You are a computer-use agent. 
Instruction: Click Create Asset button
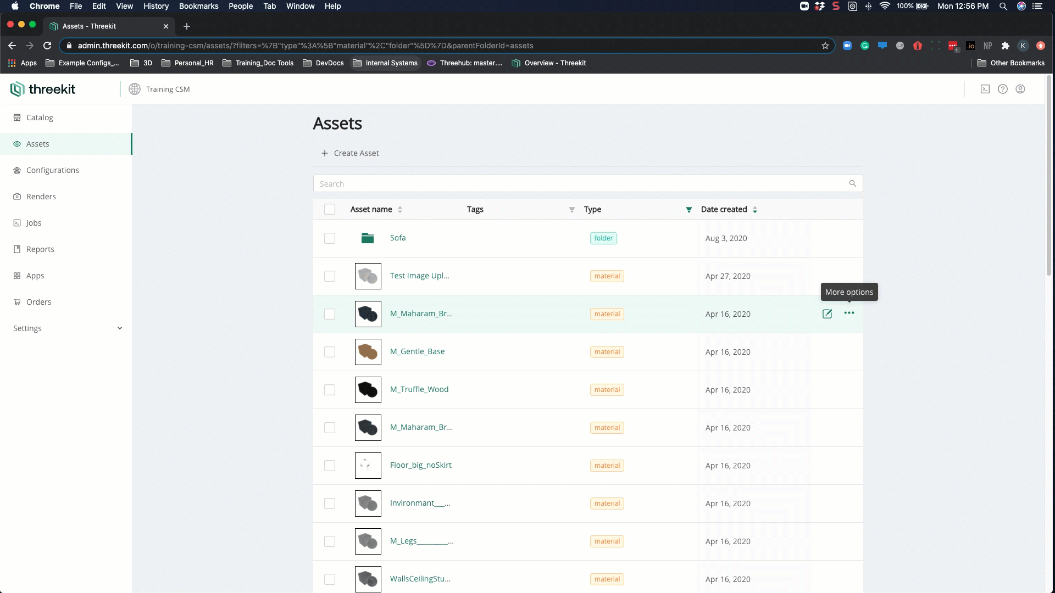coord(350,153)
